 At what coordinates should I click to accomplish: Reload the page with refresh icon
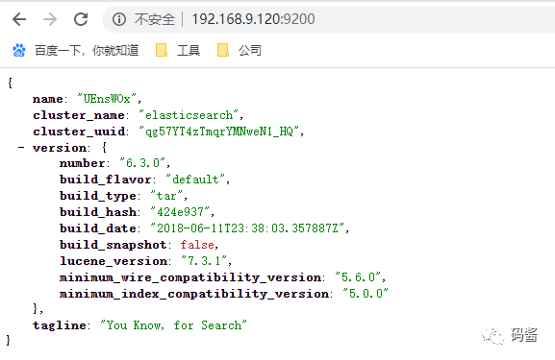[x=81, y=19]
